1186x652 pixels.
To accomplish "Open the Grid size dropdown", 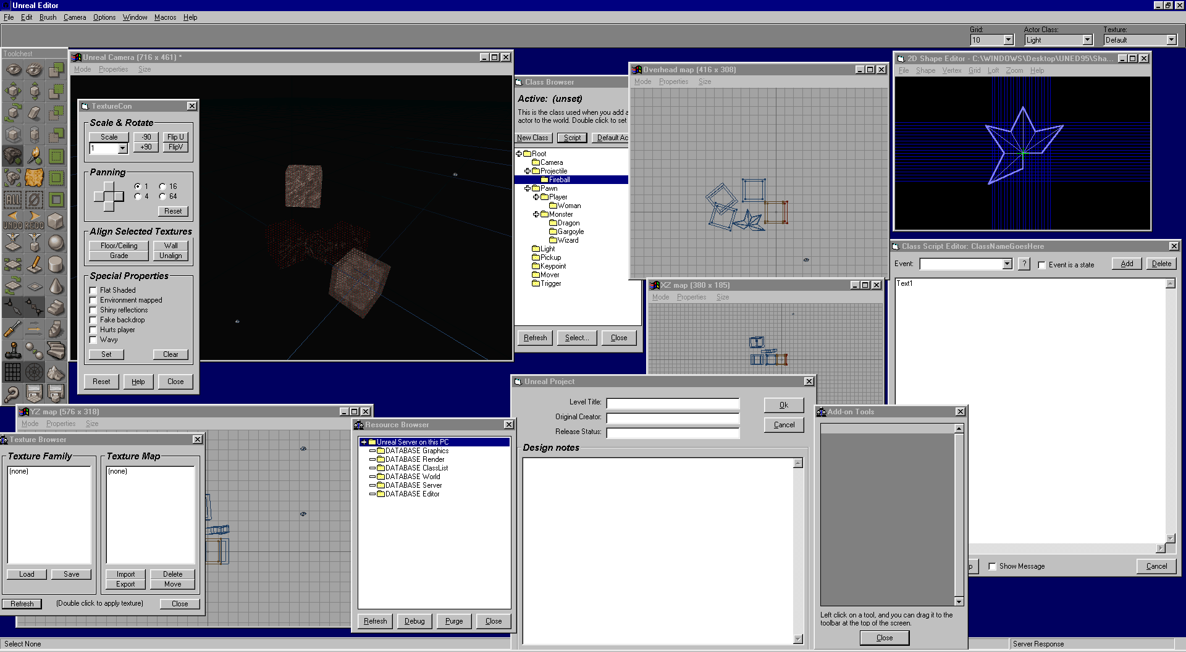I will [x=1009, y=40].
